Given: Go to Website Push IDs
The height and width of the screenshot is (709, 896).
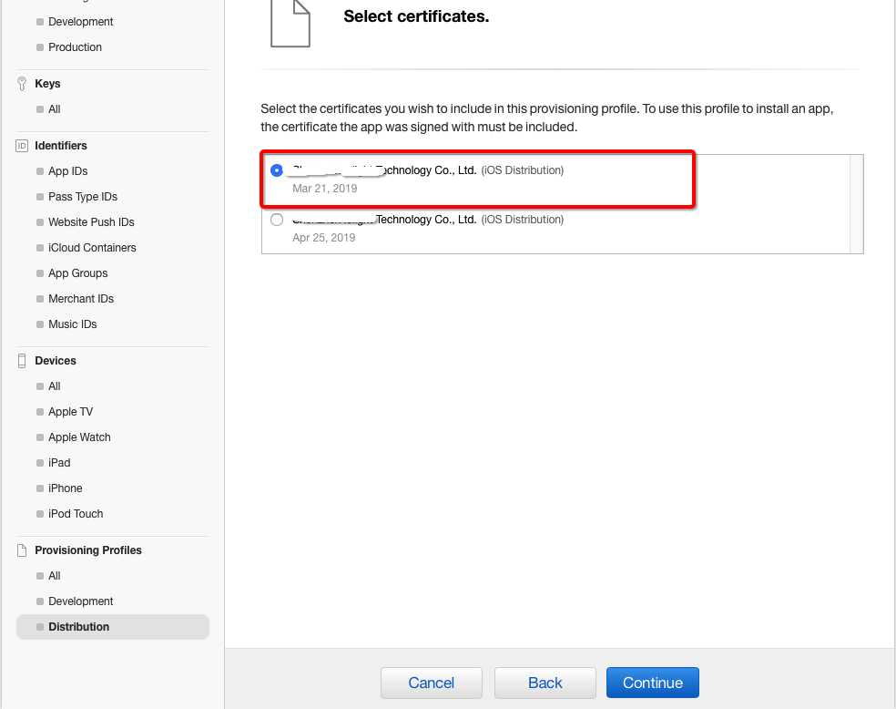Looking at the screenshot, I should tap(91, 222).
